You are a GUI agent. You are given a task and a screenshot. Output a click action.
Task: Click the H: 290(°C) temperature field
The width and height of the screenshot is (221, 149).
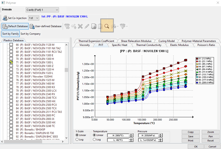click(x=118, y=135)
